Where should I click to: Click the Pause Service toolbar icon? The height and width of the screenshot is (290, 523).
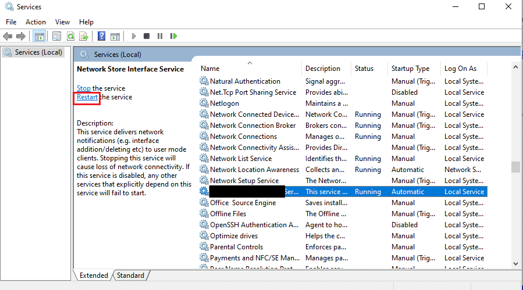click(160, 36)
